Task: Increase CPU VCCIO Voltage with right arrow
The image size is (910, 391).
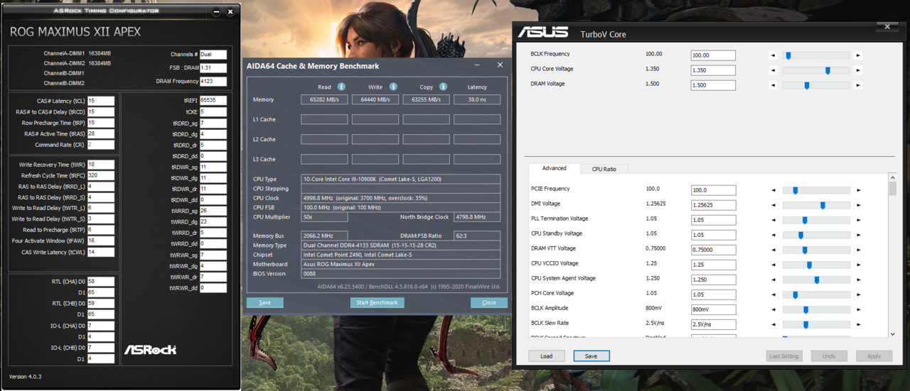Action: tap(858, 265)
